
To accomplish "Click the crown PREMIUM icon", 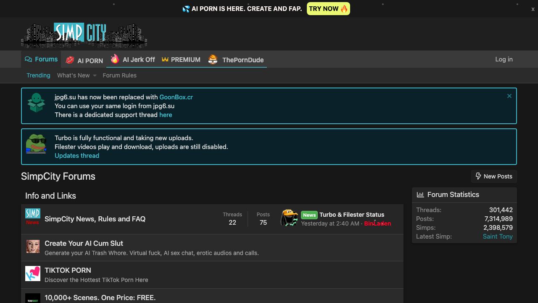I will point(165,59).
